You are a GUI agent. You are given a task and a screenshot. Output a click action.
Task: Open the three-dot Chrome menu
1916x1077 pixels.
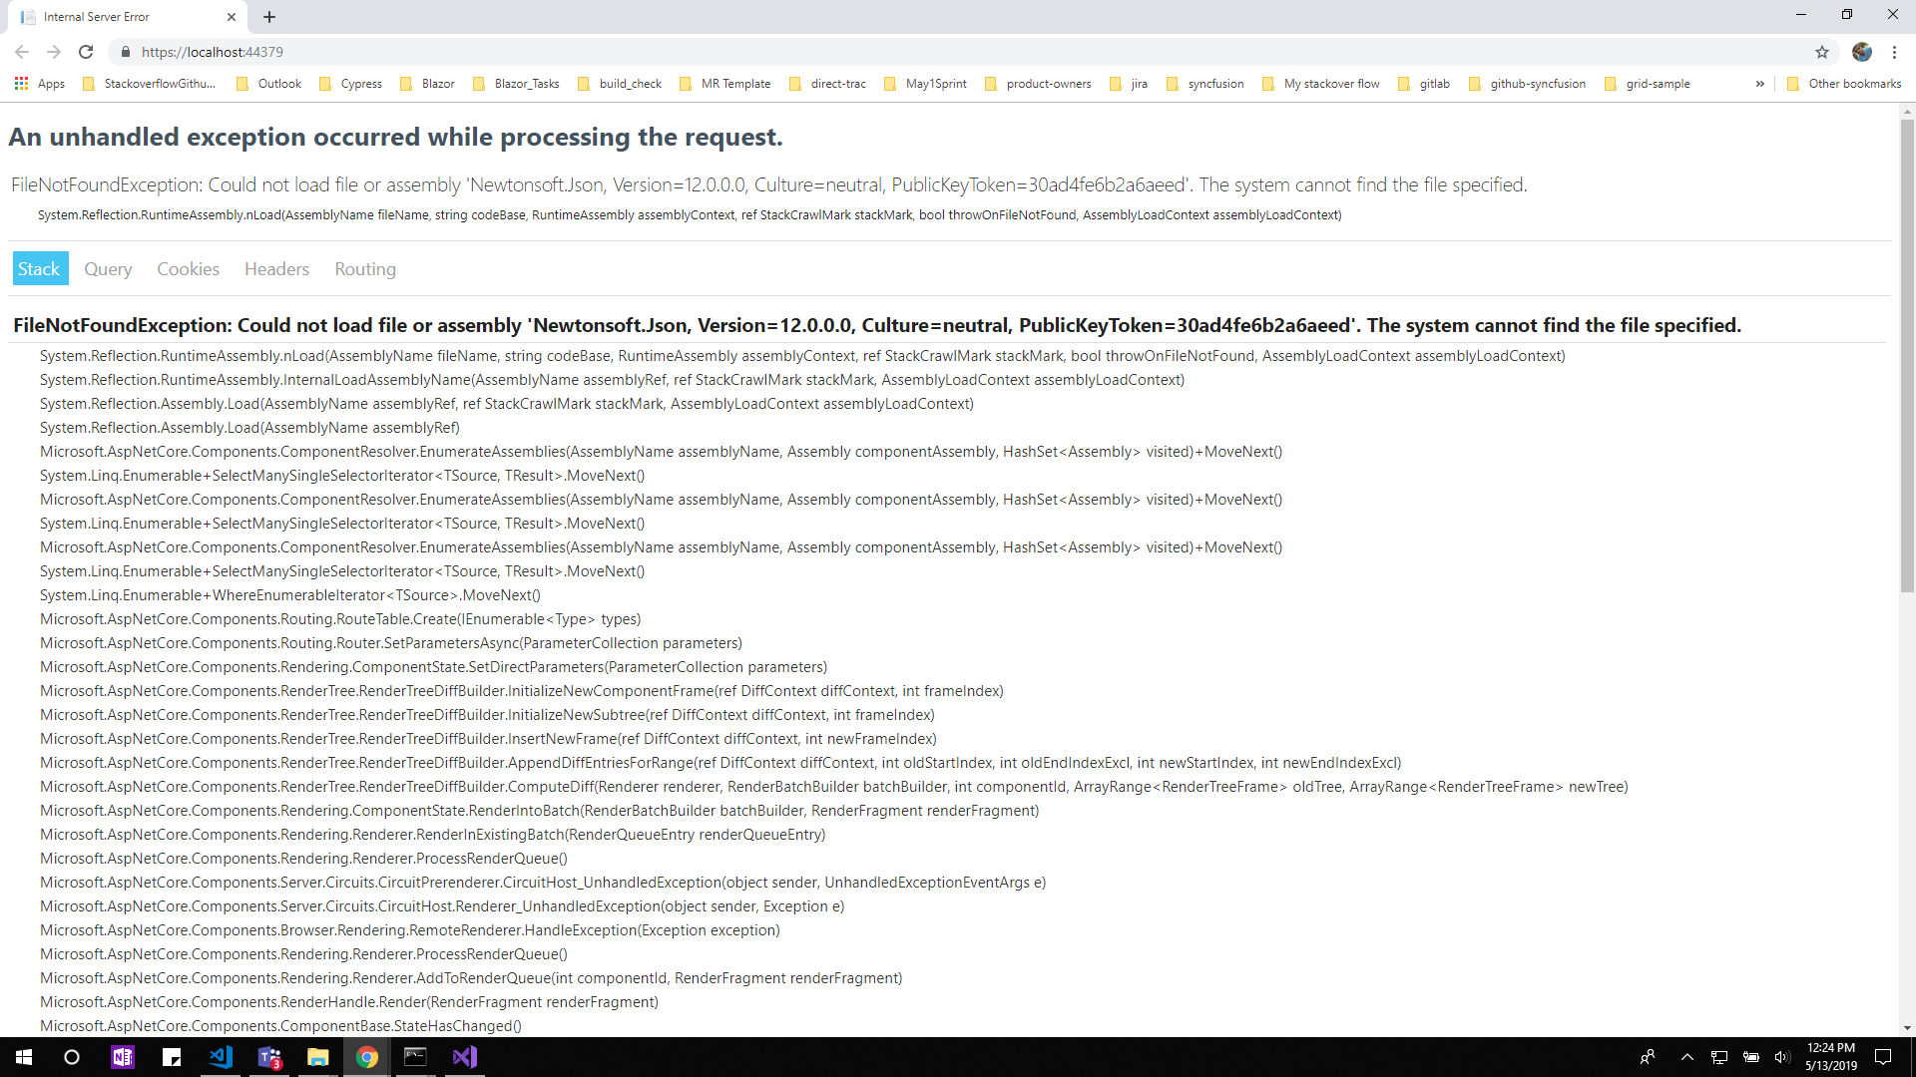pyautogui.click(x=1895, y=52)
